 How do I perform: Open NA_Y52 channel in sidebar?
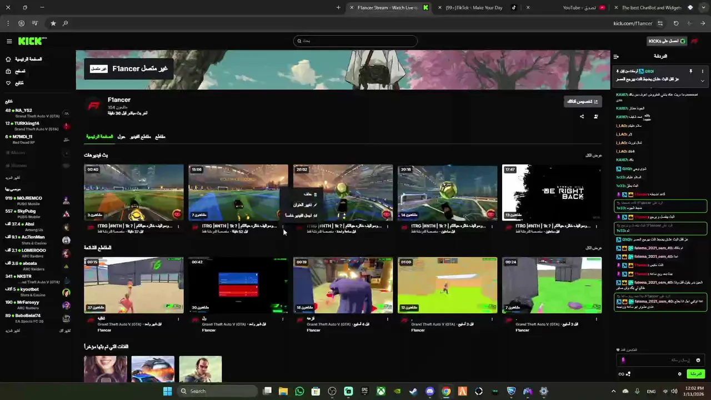37,113
